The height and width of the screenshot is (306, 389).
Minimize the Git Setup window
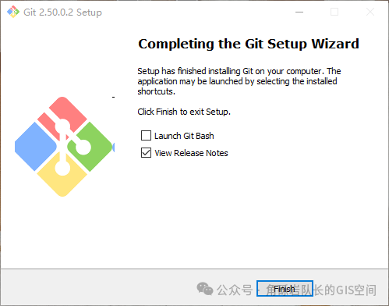(299, 12)
